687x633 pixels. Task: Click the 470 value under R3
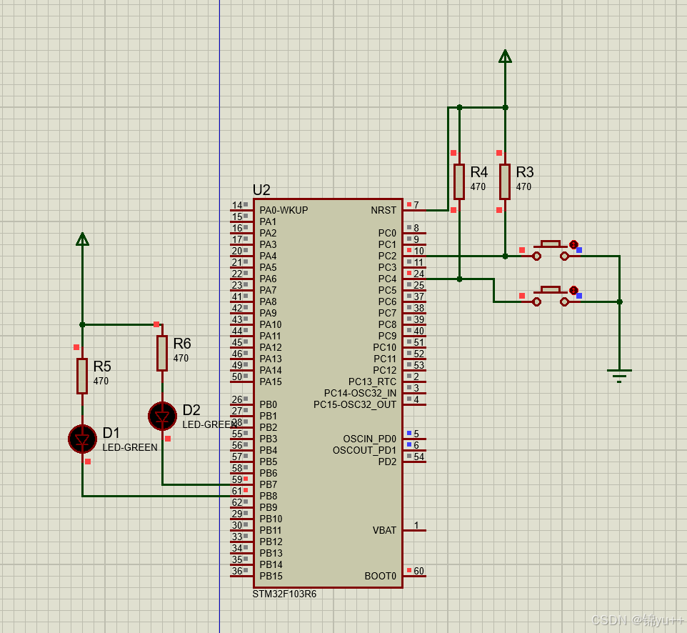pos(523,186)
